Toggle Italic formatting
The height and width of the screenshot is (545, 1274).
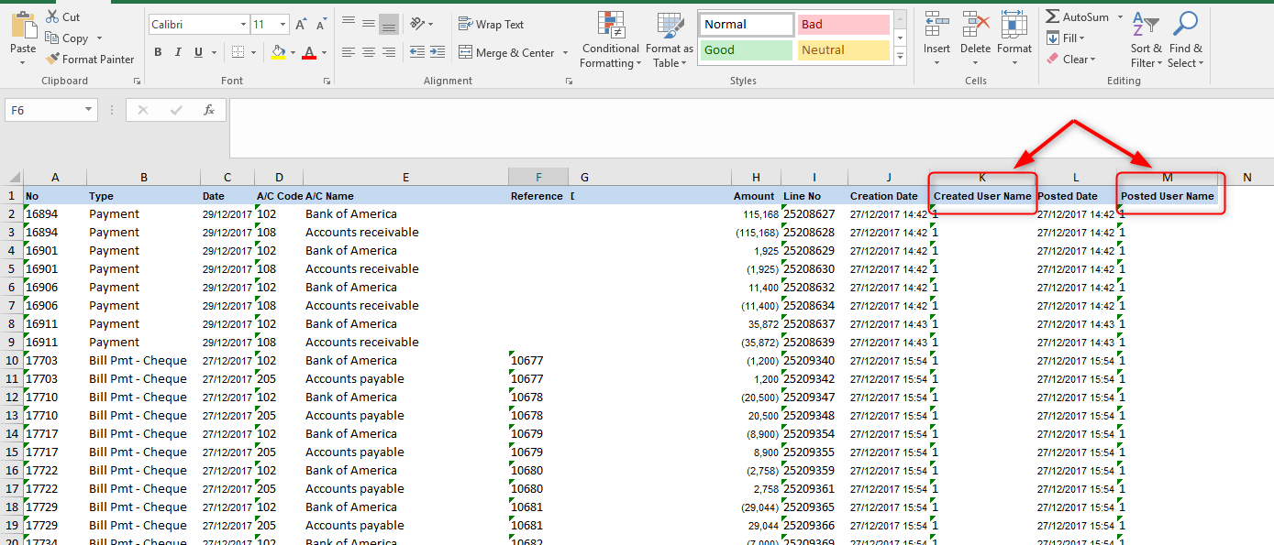(178, 52)
